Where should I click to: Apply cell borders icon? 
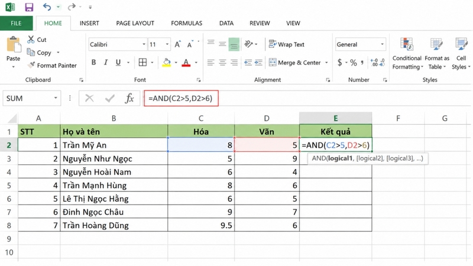click(142, 63)
